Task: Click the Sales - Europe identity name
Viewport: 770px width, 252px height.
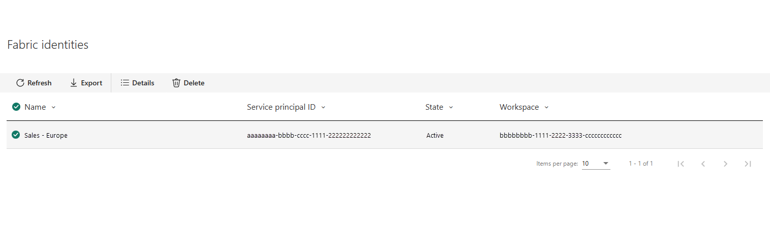Action: click(46, 136)
